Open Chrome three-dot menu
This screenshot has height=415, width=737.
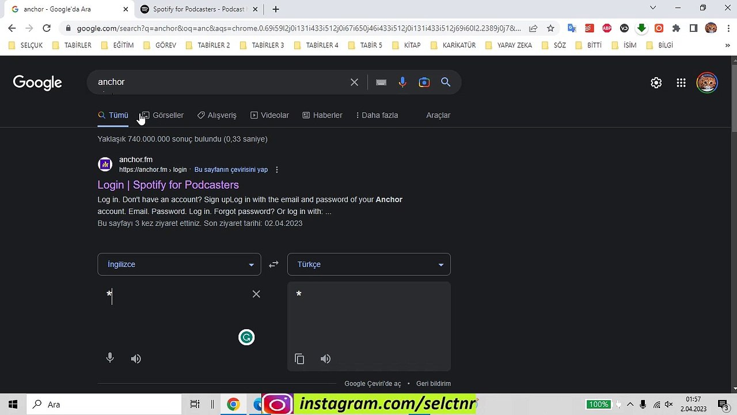coord(728,28)
